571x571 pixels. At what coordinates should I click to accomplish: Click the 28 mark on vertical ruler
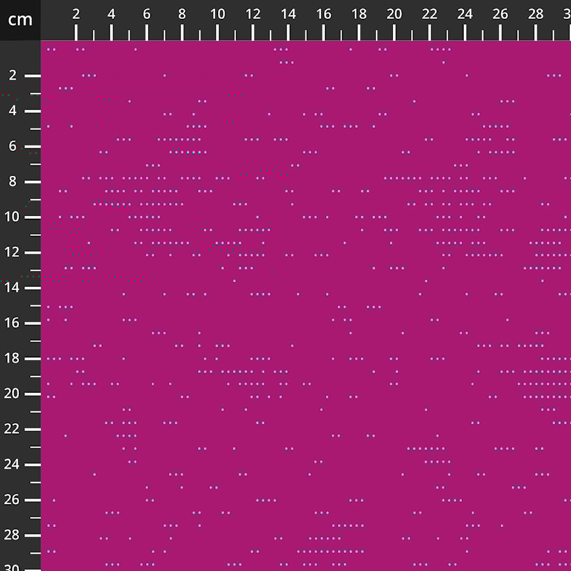point(13,536)
